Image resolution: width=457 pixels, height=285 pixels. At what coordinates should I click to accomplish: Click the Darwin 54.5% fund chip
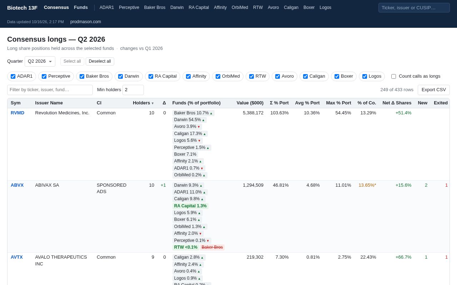(189, 120)
